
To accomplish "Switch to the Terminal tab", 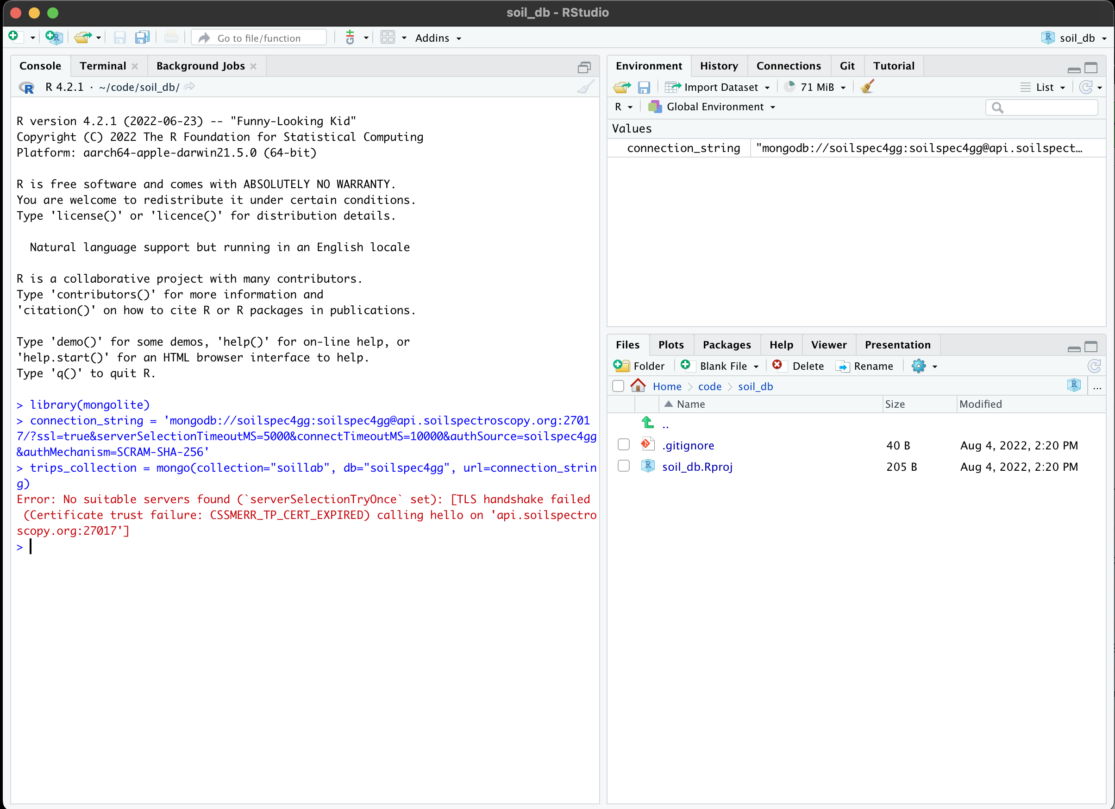I will point(103,66).
